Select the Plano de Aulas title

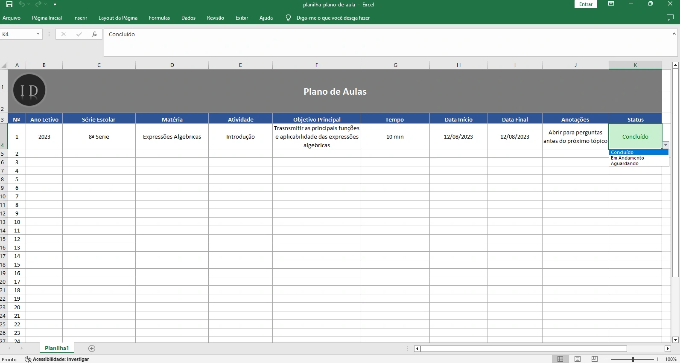point(335,91)
